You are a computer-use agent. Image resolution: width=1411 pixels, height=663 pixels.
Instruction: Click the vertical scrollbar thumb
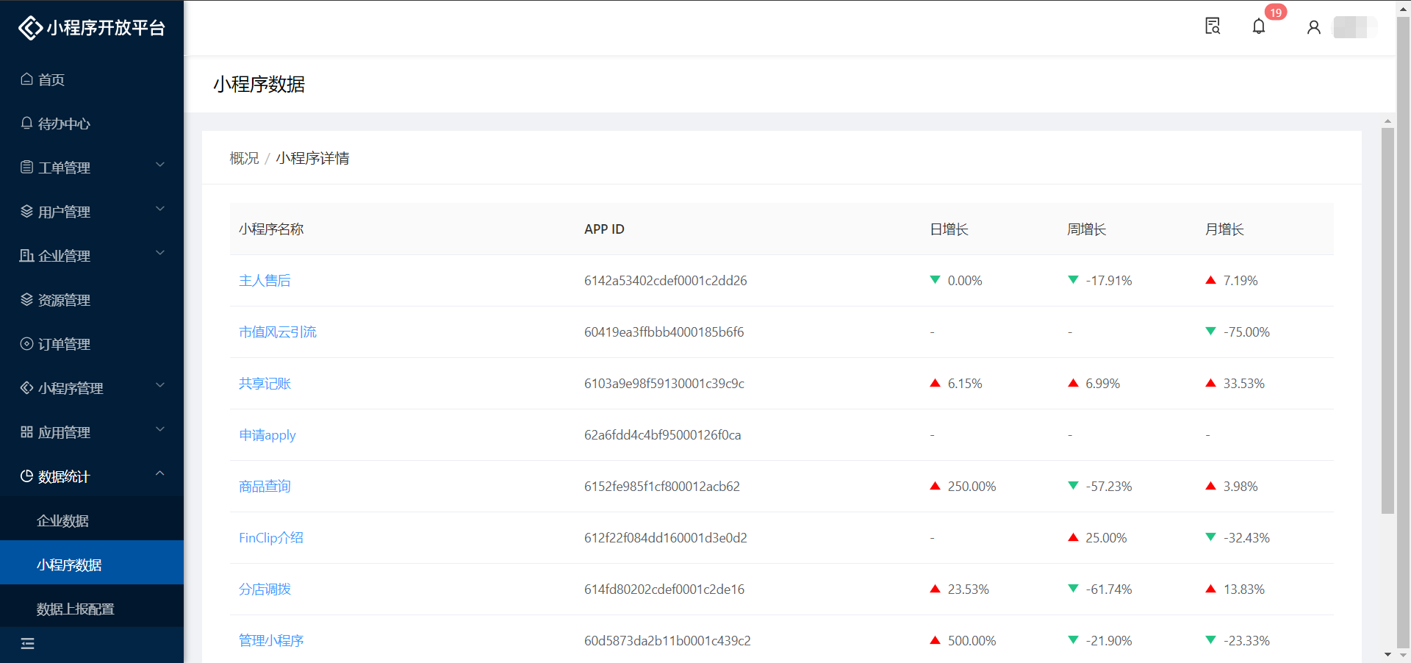(x=1387, y=320)
